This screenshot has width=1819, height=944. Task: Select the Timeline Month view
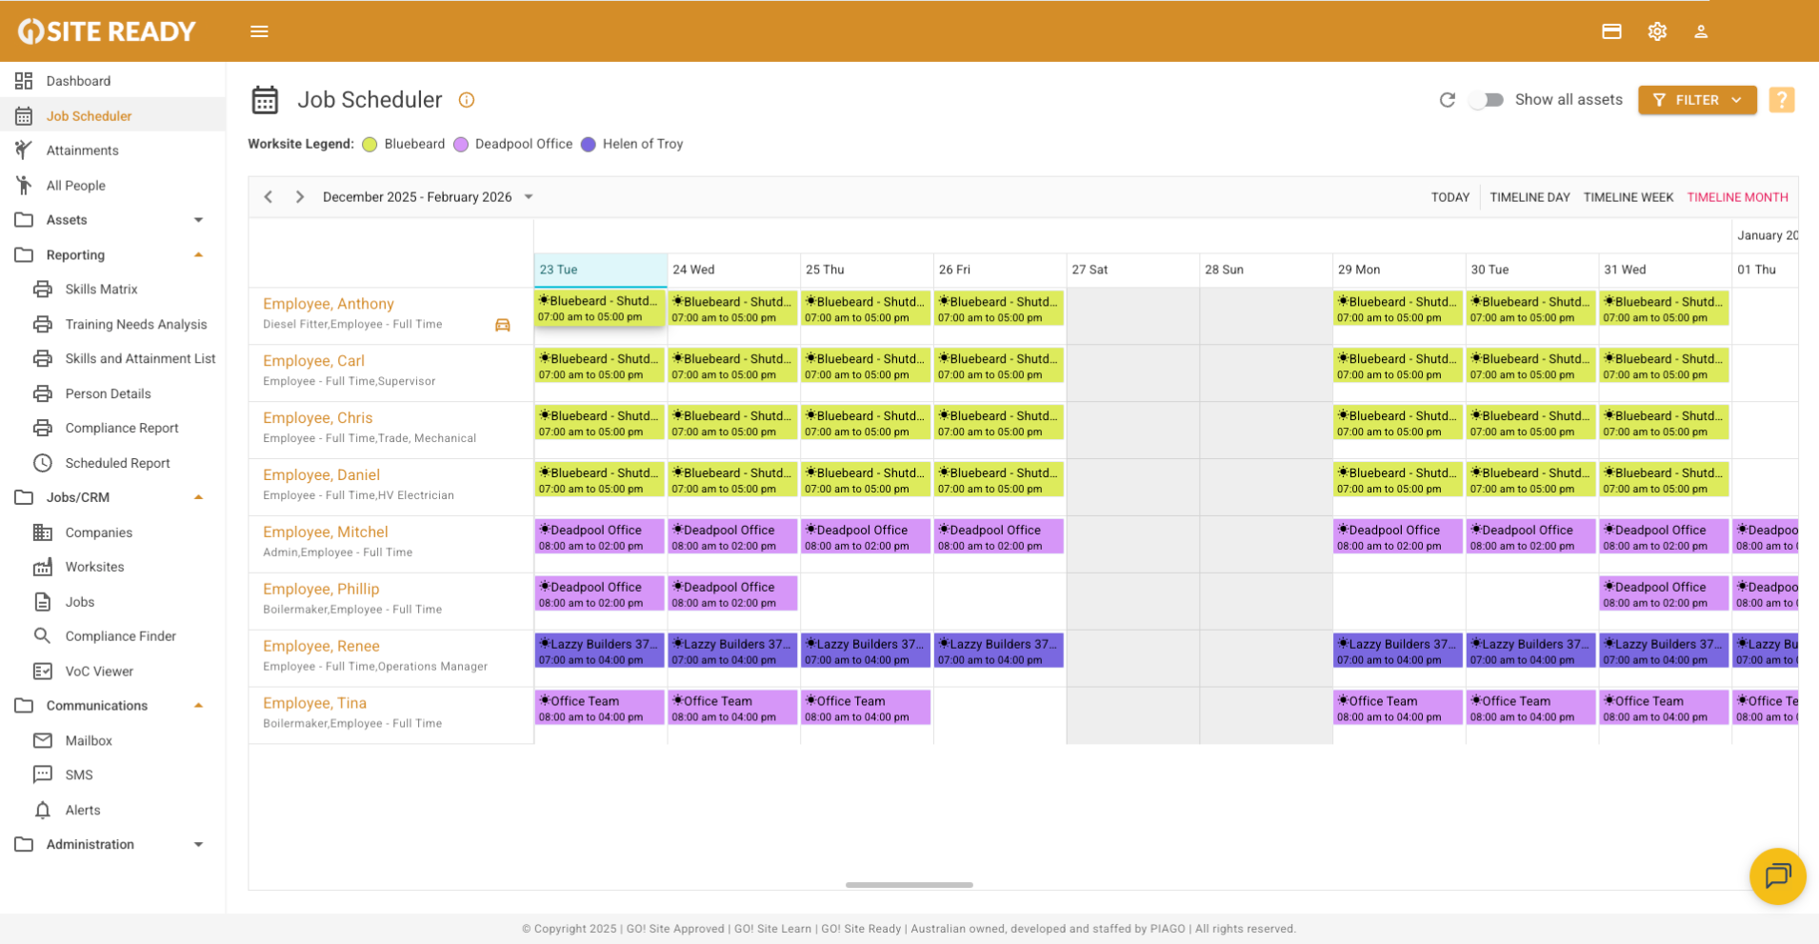1737,197
